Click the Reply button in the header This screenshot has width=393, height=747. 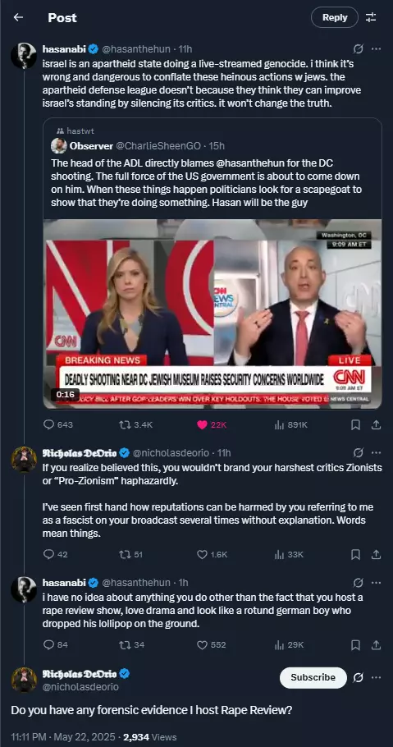[x=335, y=17]
